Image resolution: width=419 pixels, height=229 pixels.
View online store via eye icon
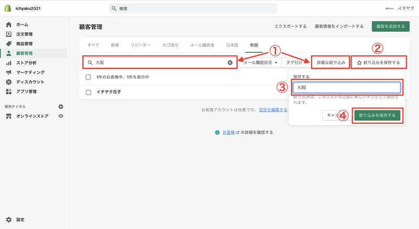click(x=61, y=116)
